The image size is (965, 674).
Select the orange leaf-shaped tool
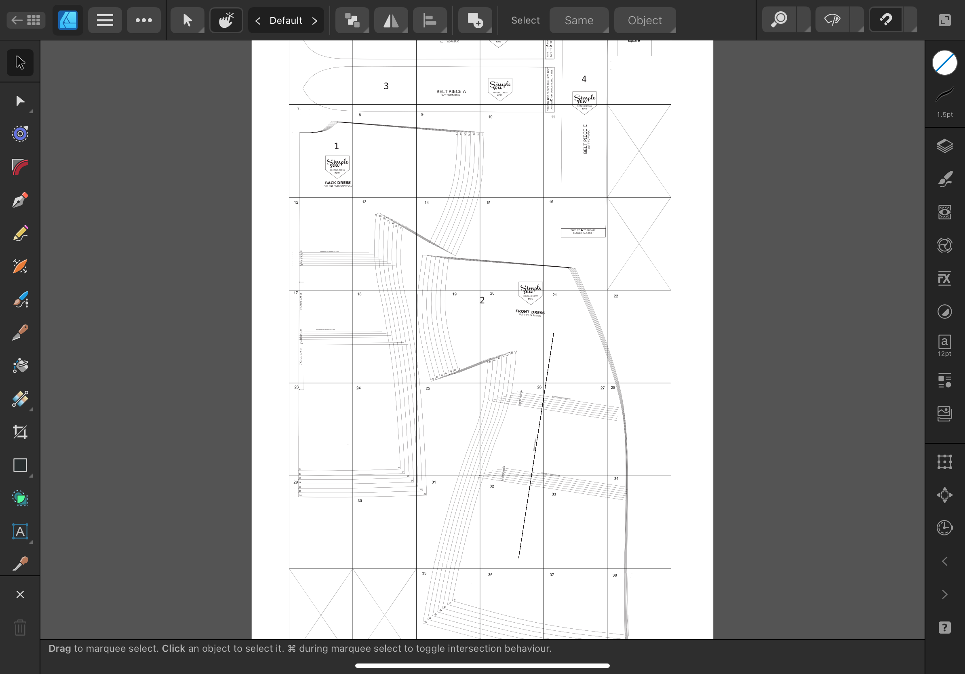[x=20, y=267]
